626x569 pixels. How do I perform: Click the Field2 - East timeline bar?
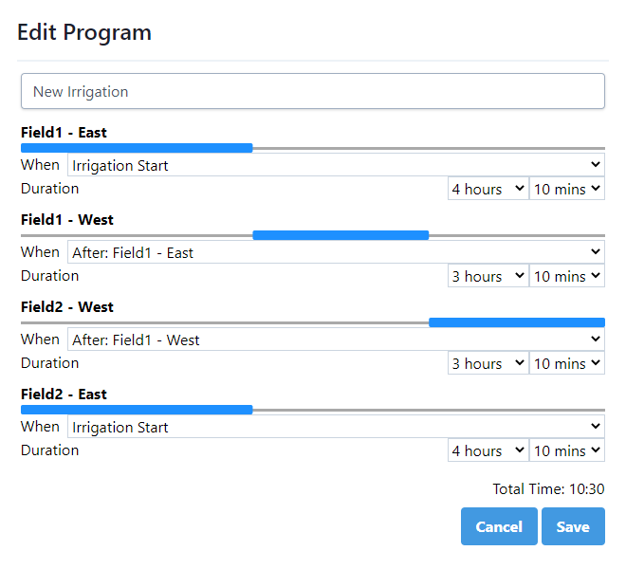tap(137, 410)
